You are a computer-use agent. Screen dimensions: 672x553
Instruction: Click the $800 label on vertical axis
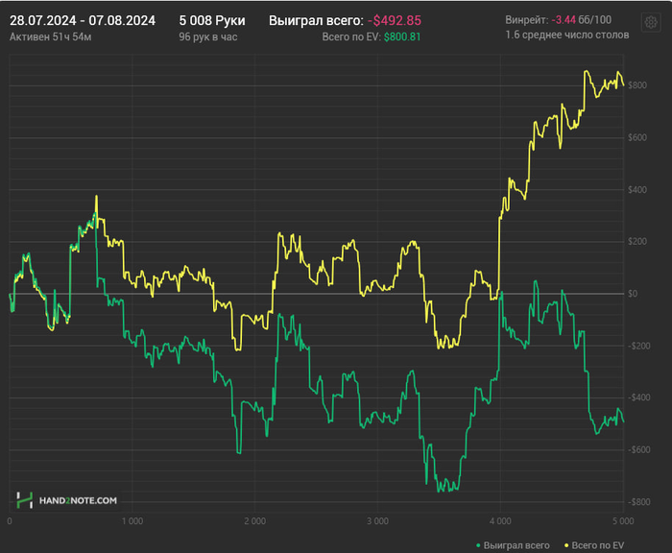(x=636, y=85)
